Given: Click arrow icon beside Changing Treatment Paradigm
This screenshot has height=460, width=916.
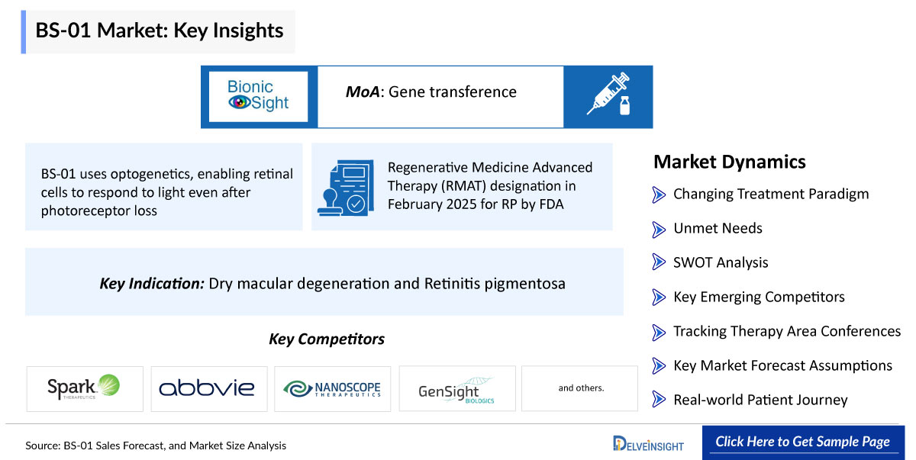Looking at the screenshot, I should pyautogui.click(x=660, y=195).
